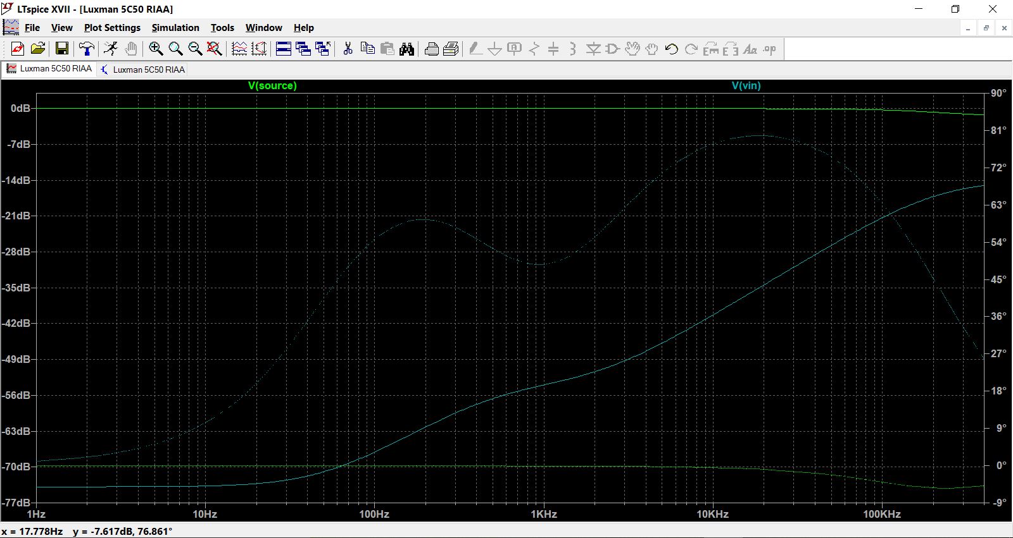
Task: Click the Cut scissors icon
Action: [348, 49]
